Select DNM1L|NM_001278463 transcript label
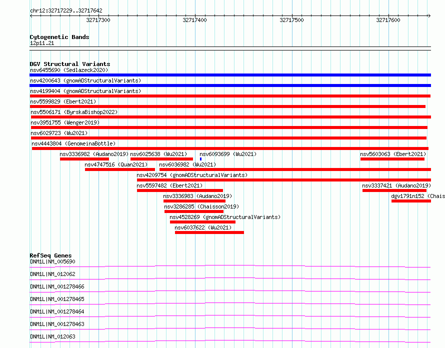The image size is (445, 348). [57, 324]
